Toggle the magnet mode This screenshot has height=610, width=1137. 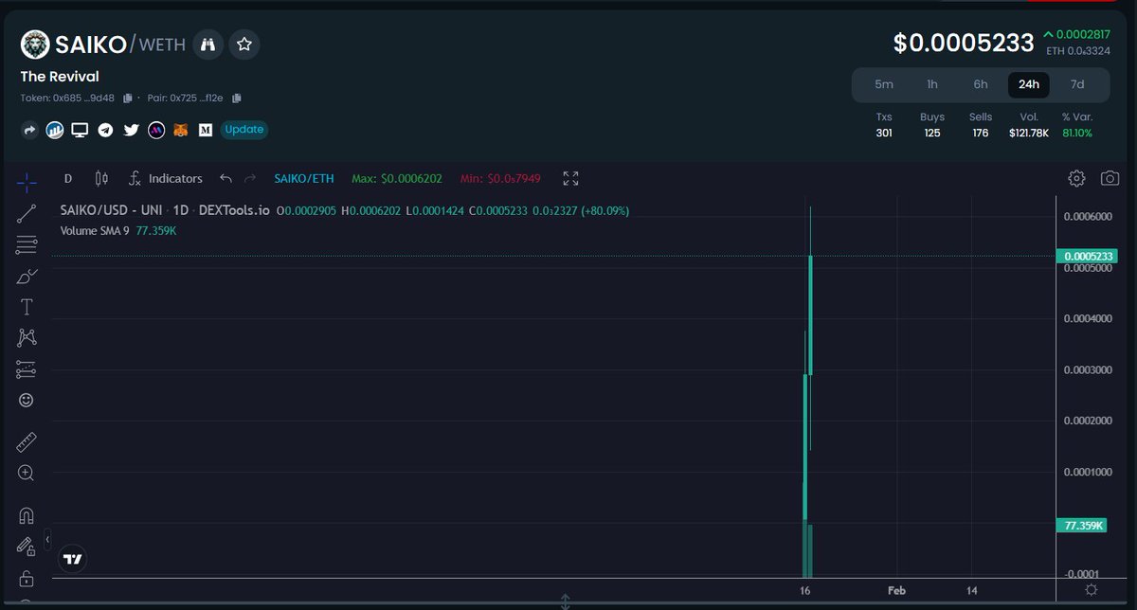(27, 515)
